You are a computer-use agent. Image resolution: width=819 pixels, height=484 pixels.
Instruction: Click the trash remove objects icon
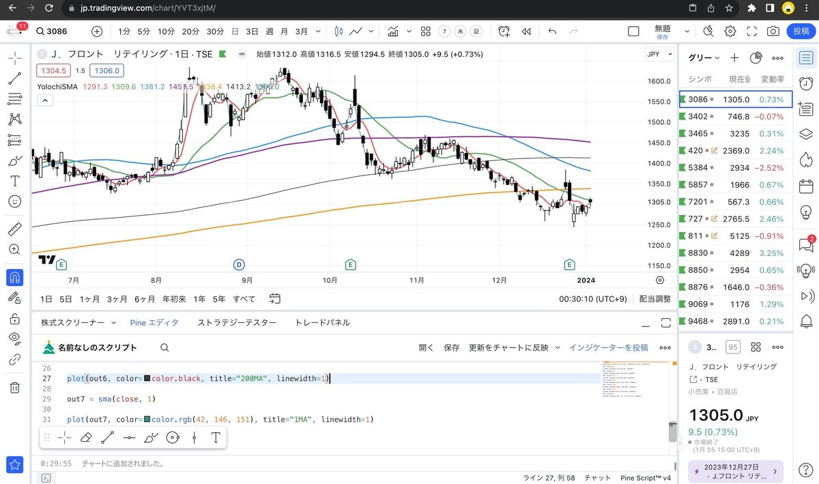pos(14,387)
